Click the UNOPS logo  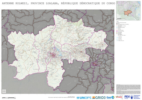pyautogui.click(x=84, y=98)
